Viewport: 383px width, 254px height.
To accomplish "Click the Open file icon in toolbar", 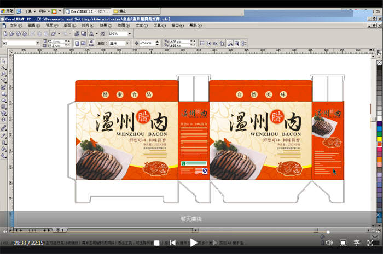I will 10,34.
